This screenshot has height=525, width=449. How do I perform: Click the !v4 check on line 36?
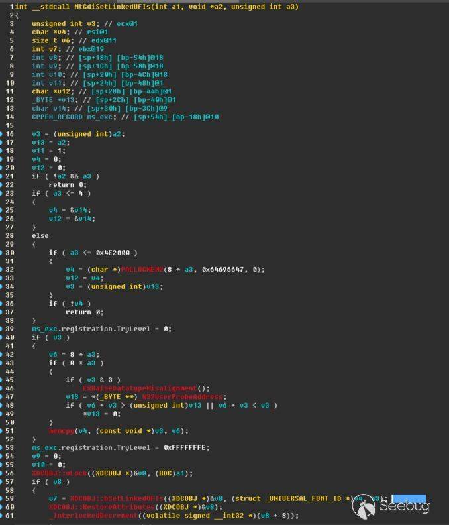(x=76, y=304)
